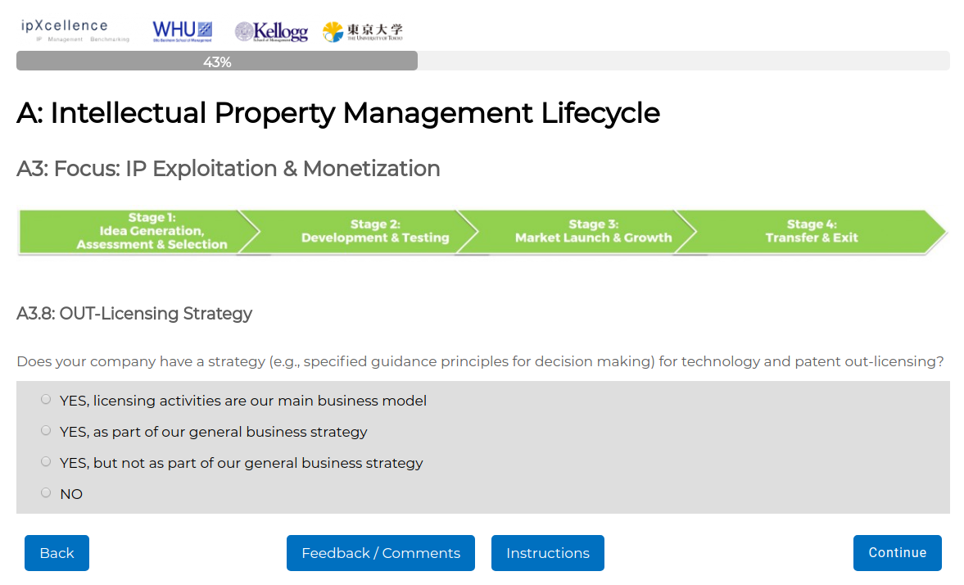Choose 'YES, as part of our general business strategy'
Viewport: 964px width, 585px height.
(46, 431)
